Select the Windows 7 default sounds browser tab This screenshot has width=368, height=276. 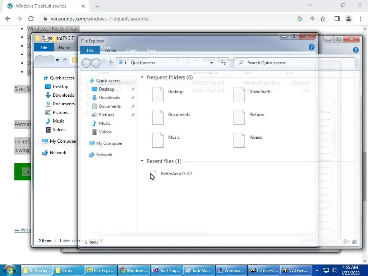pos(46,6)
